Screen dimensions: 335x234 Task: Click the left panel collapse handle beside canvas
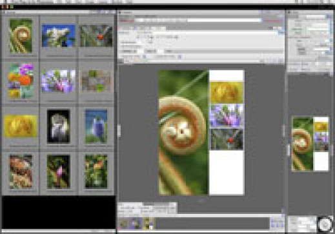pos(119,131)
